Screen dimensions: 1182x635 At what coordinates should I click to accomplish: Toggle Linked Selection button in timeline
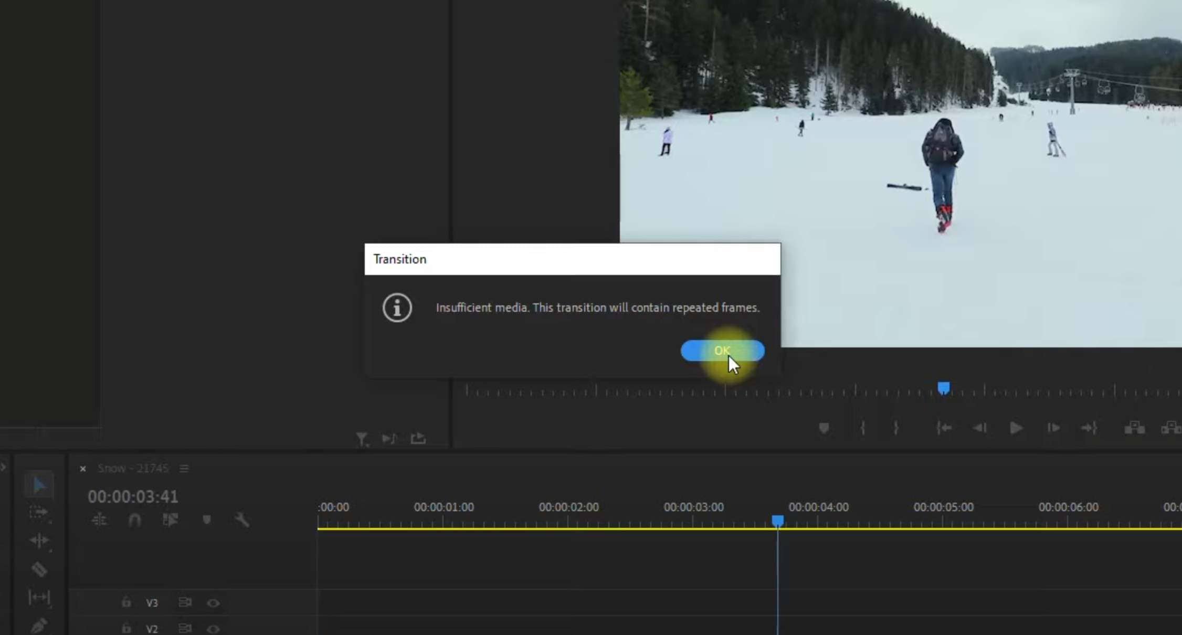coord(170,520)
